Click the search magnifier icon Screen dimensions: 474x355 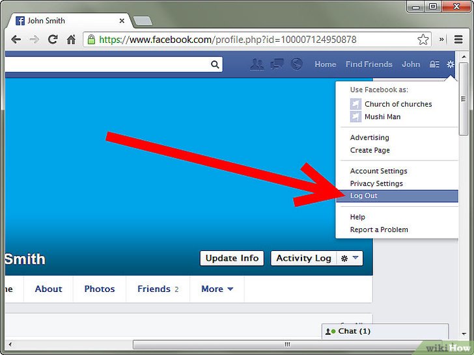click(x=215, y=64)
